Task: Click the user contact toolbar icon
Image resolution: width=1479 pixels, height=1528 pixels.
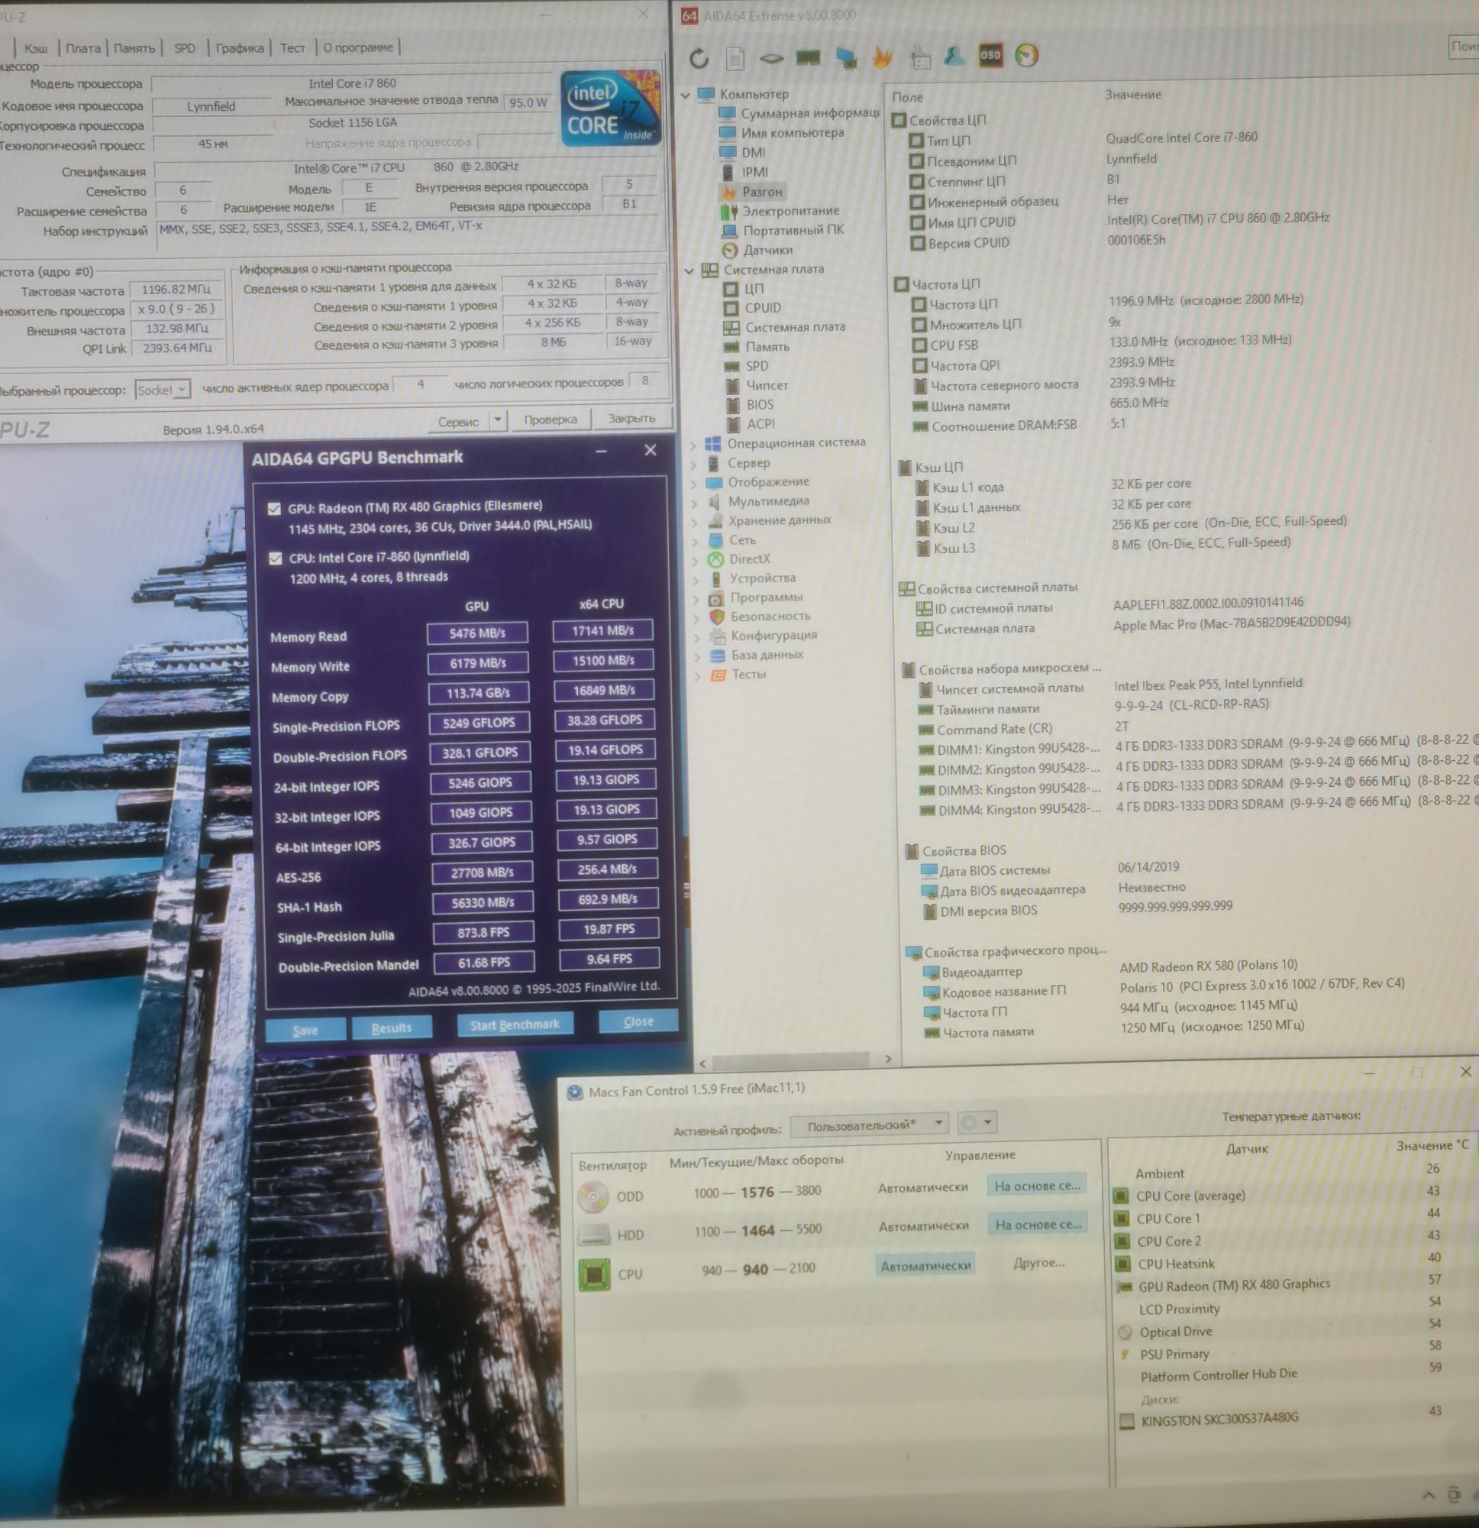Action: (x=953, y=56)
